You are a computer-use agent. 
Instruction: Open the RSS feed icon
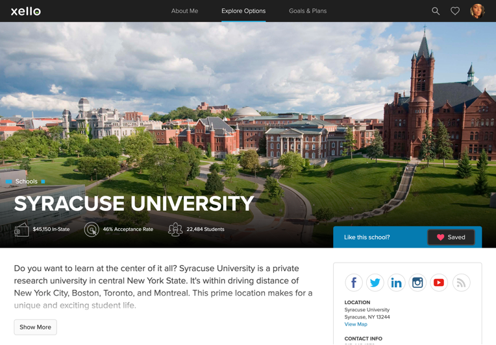pyautogui.click(x=461, y=283)
